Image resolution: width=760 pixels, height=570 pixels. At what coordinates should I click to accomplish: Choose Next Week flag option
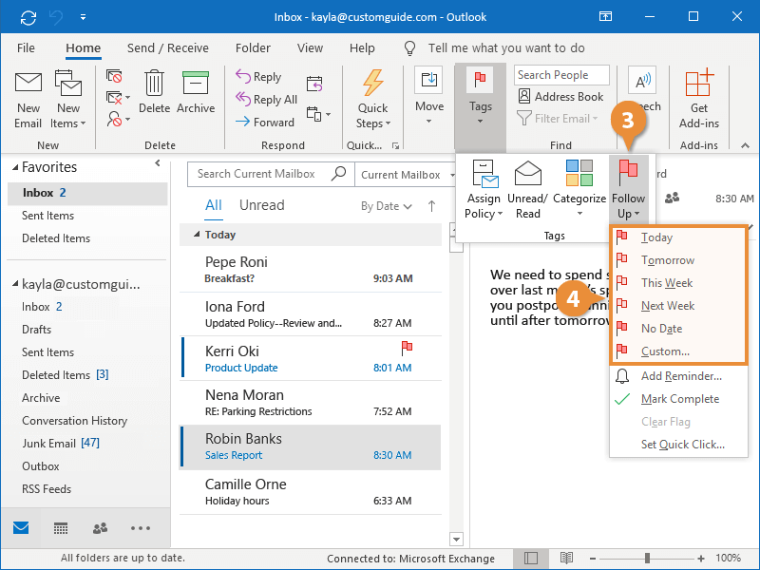click(x=678, y=306)
